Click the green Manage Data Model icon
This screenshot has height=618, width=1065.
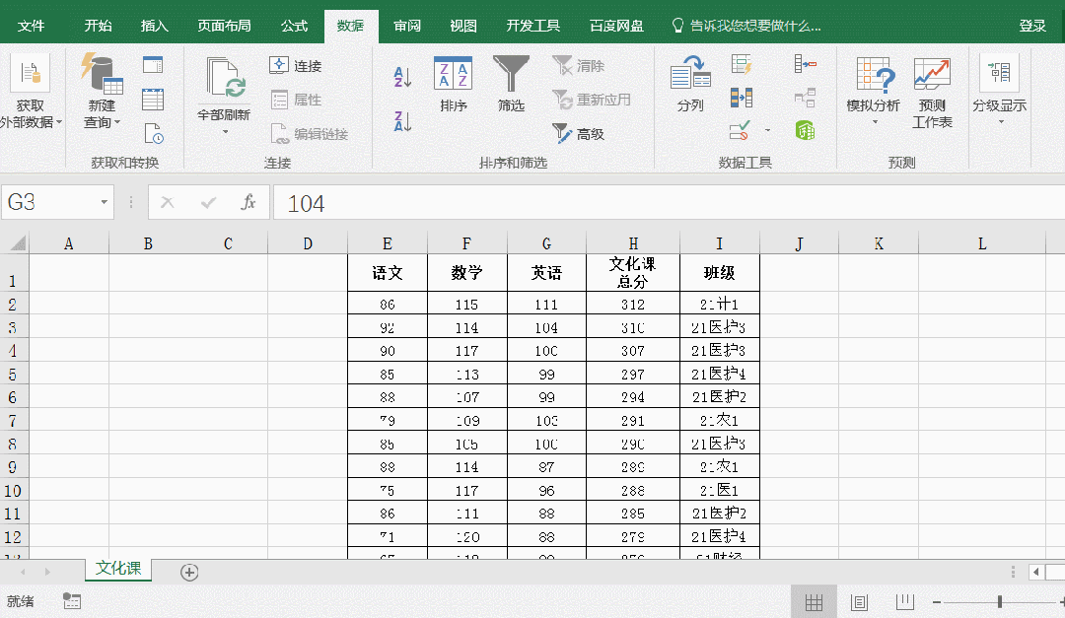tap(805, 130)
